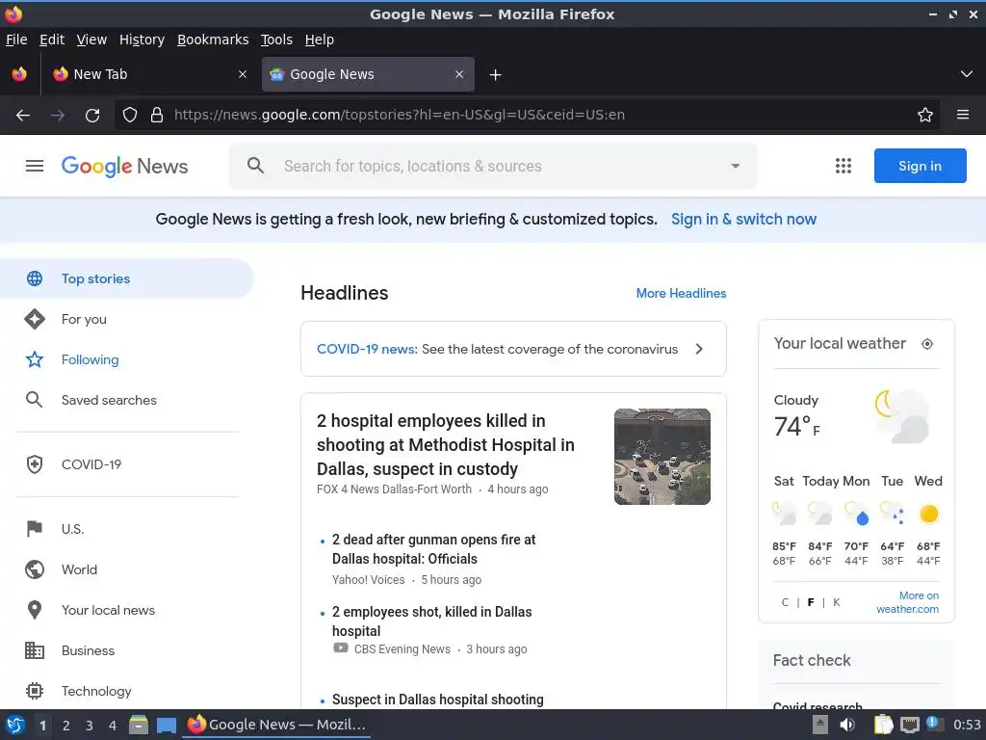Click the Google News taskbar window button
Viewport: 986px width, 740px height.
[276, 725]
